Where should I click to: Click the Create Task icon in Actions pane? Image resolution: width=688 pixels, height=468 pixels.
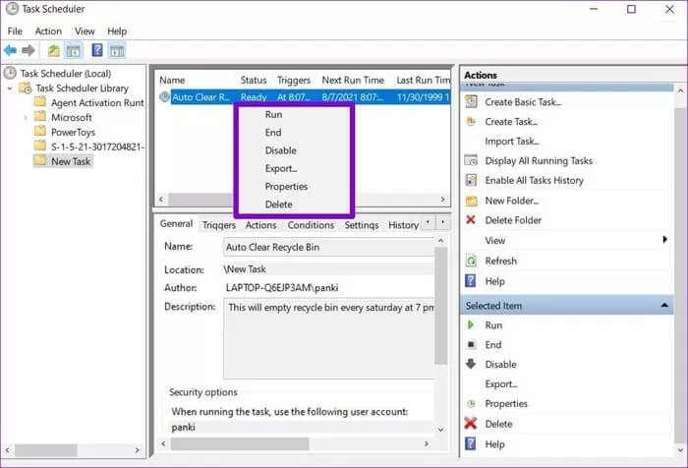click(x=471, y=121)
